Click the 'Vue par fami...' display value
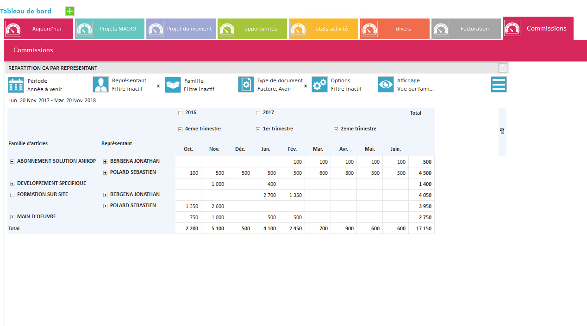The width and height of the screenshot is (587, 326). point(415,89)
